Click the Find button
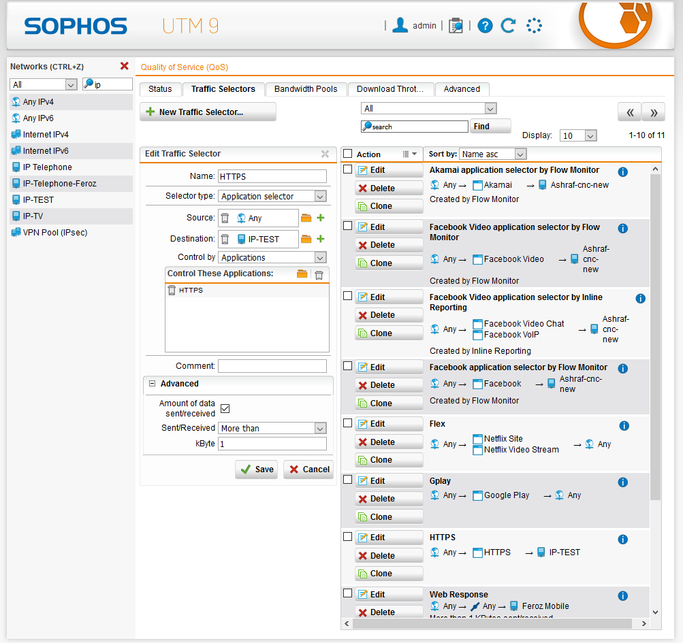Viewport: 683px width, 643px height. point(490,127)
